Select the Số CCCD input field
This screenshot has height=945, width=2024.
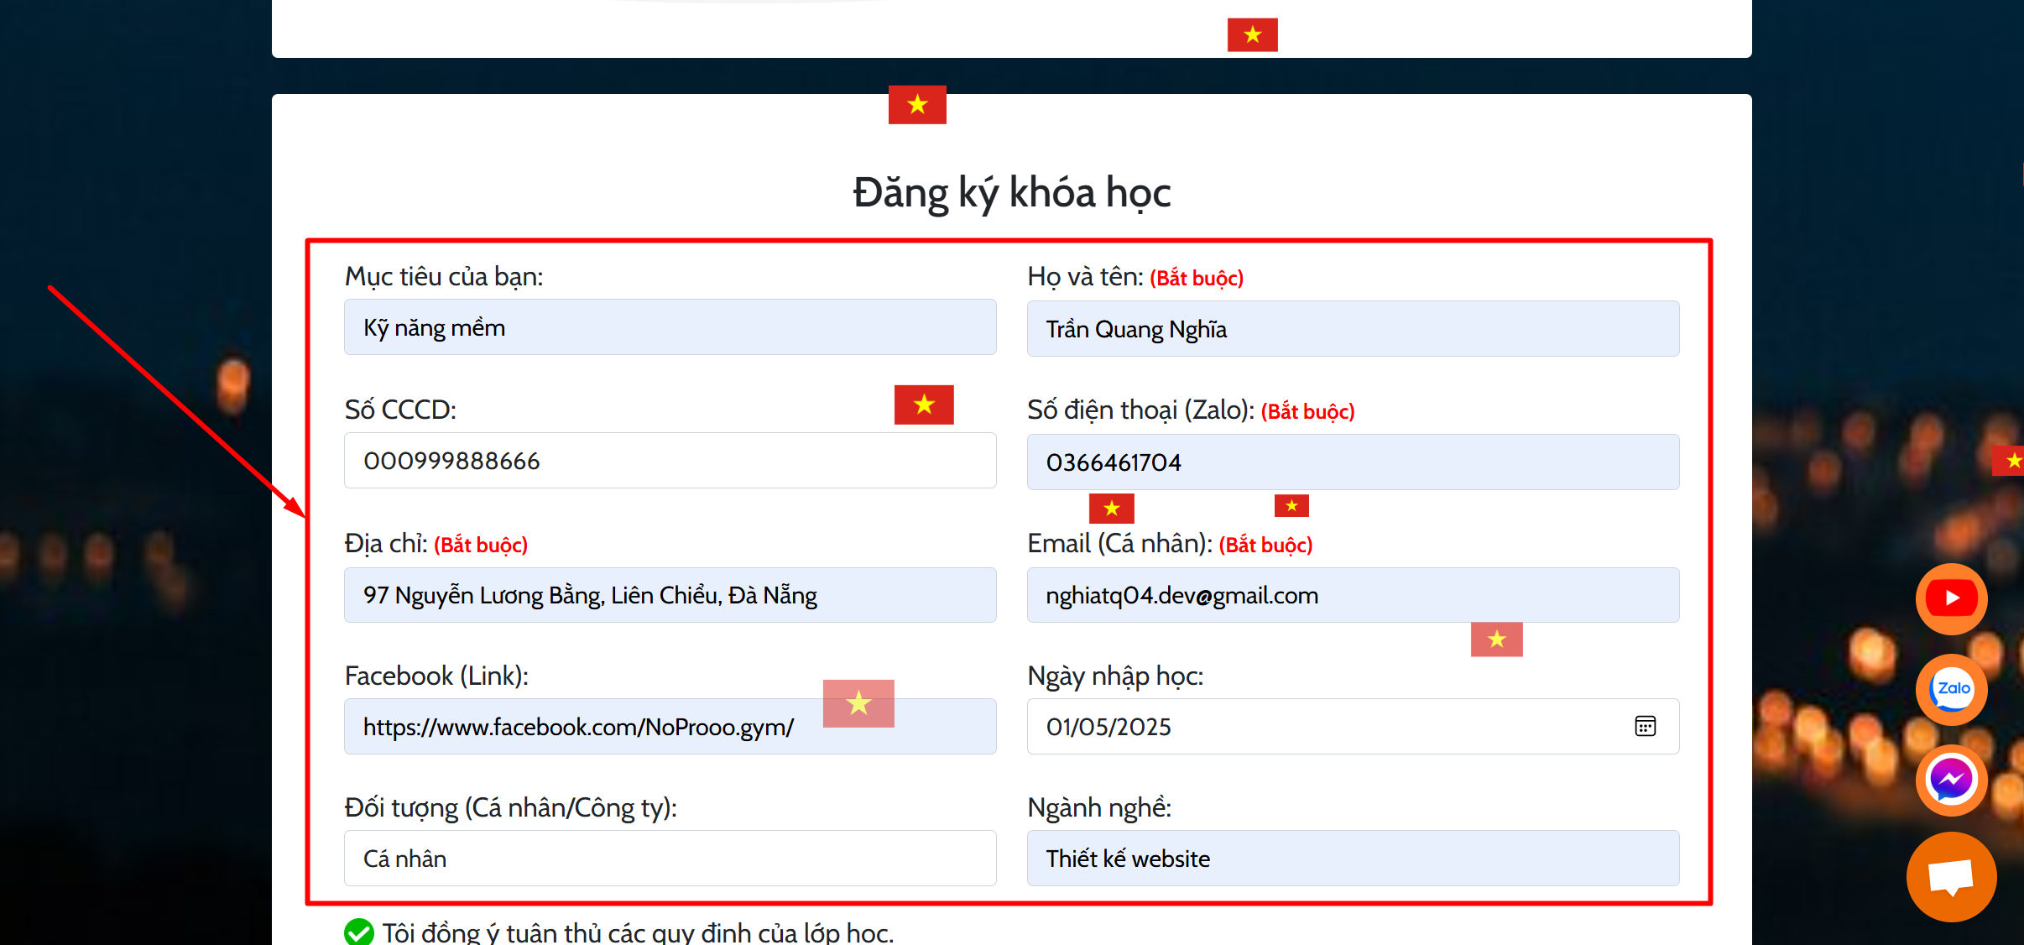click(x=670, y=461)
